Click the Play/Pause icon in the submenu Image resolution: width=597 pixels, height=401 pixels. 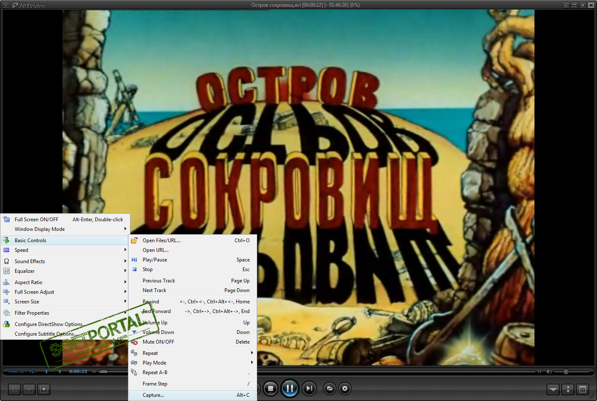coord(134,260)
